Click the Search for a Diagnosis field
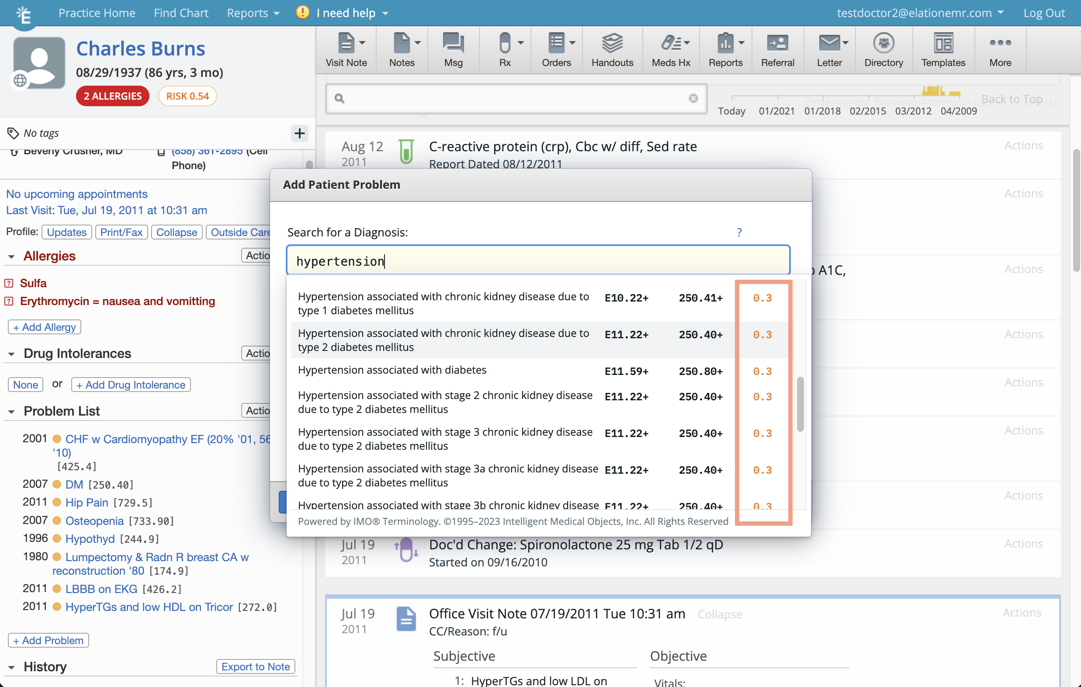Viewport: 1081px width, 687px height. [x=537, y=261]
